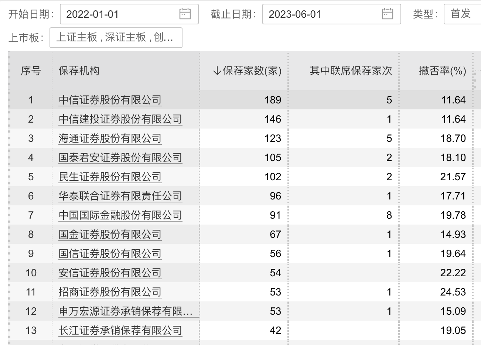Image resolution: width=481 pixels, height=345 pixels.
Task: Open 华泰联合证券有限责任公司 link
Action: point(120,196)
